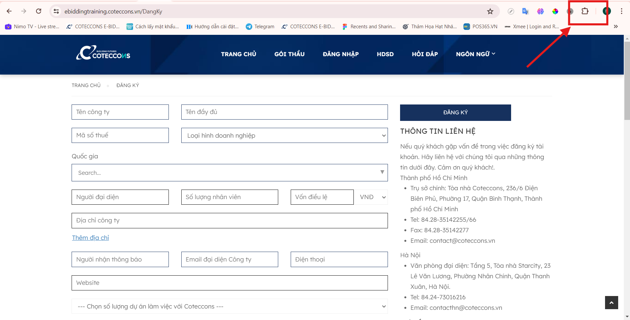Open the HDSD menu item
The height and width of the screenshot is (320, 630).
[x=385, y=54]
